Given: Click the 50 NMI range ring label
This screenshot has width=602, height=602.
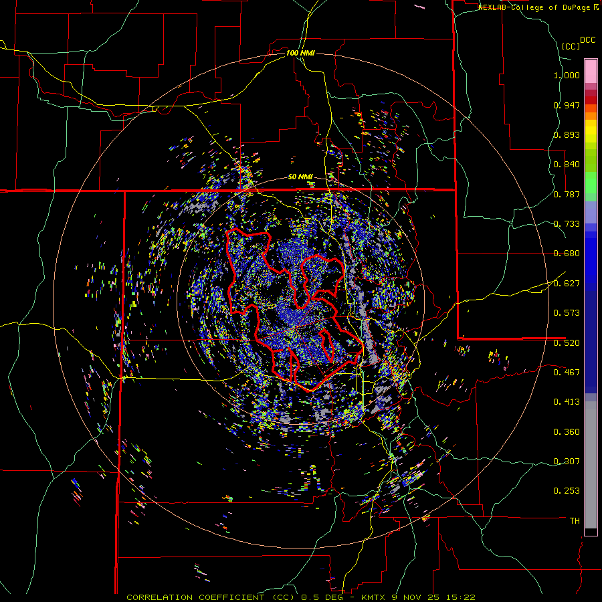Looking at the screenshot, I should tap(300, 177).
